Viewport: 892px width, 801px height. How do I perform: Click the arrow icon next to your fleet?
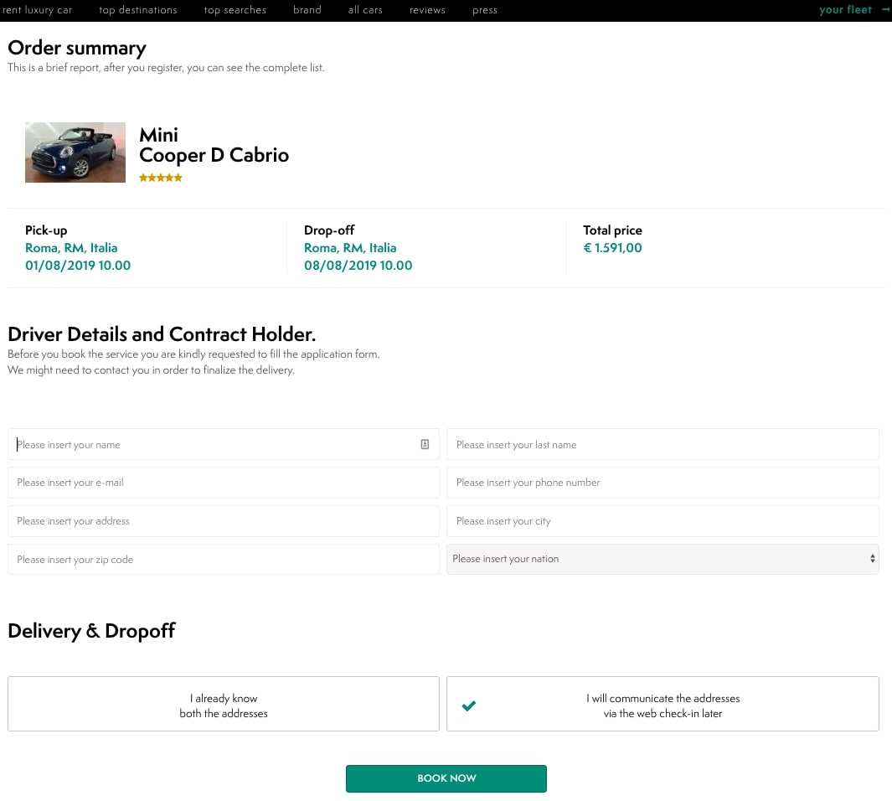(885, 10)
